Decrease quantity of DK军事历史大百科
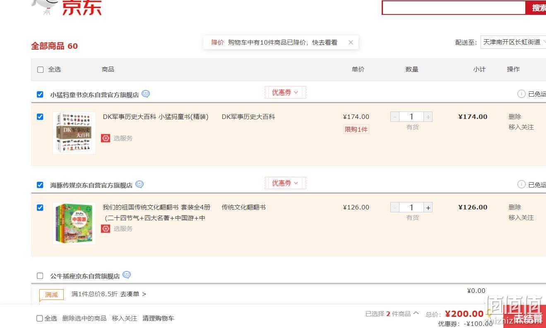 tap(395, 117)
